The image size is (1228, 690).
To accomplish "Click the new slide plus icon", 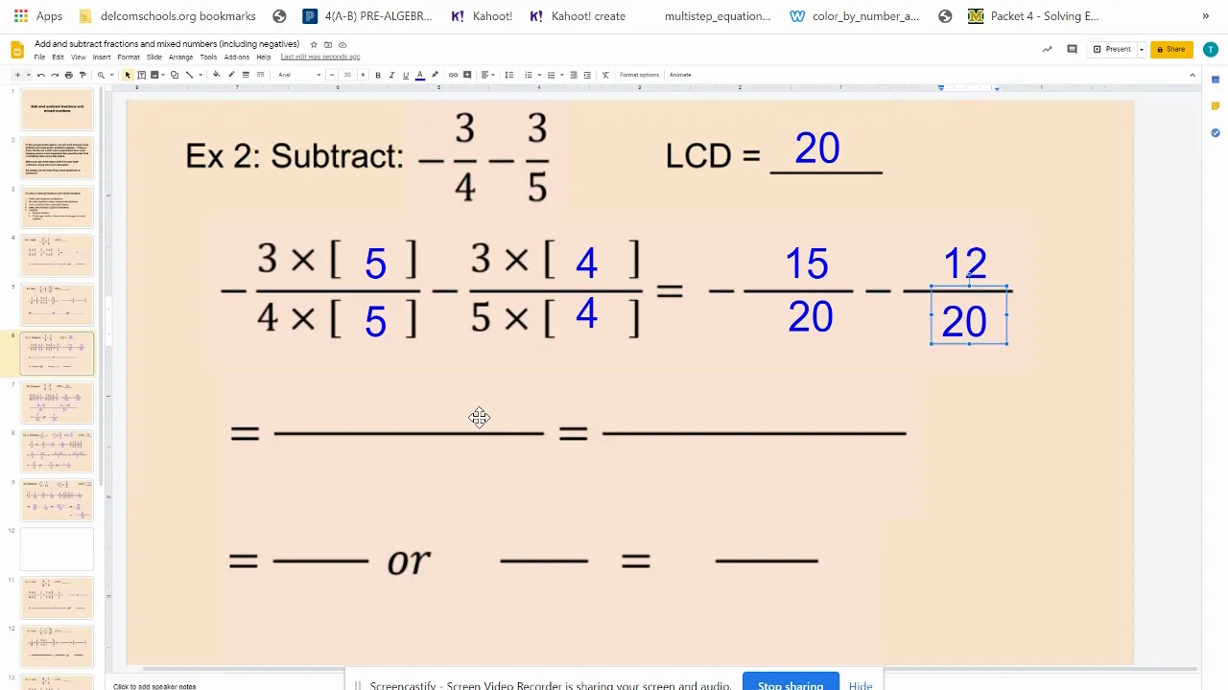I will coord(17,75).
